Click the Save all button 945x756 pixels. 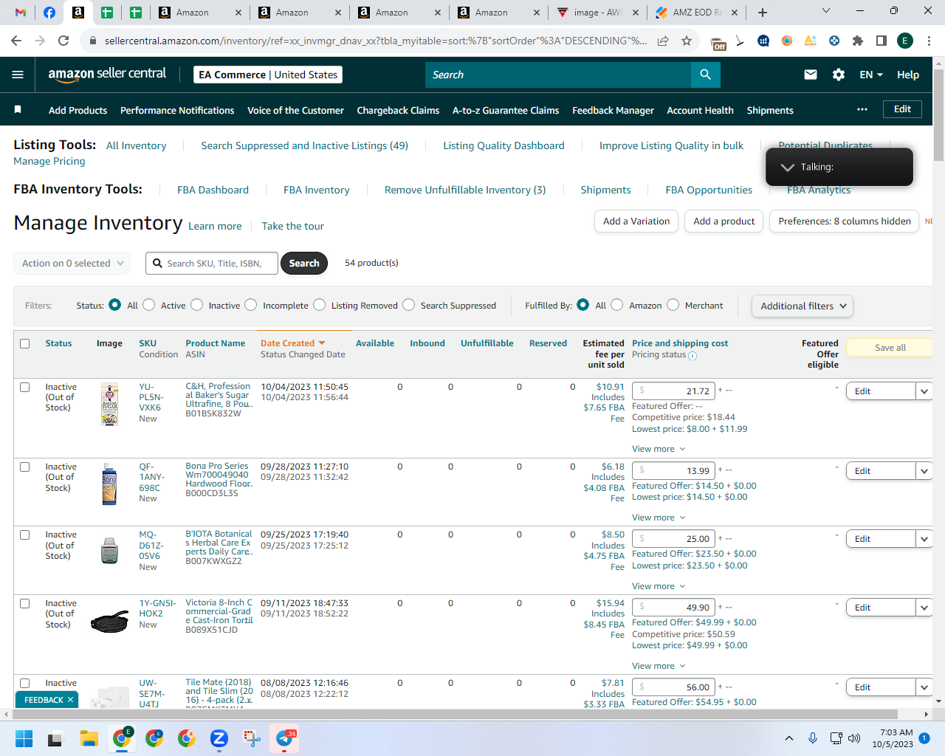point(890,348)
